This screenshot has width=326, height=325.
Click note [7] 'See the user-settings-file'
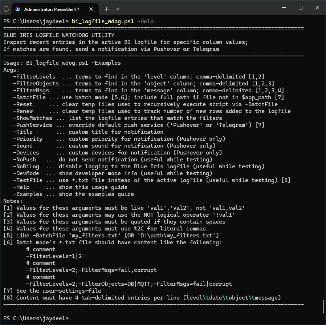pos(52,291)
